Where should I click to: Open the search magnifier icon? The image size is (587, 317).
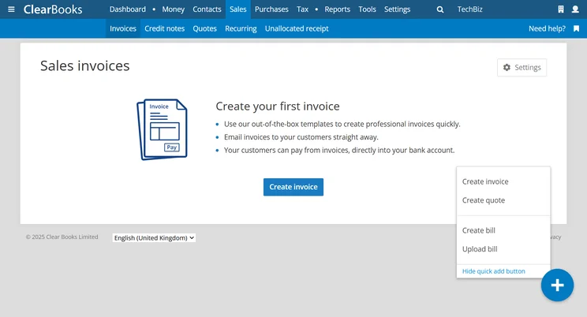(x=440, y=9)
